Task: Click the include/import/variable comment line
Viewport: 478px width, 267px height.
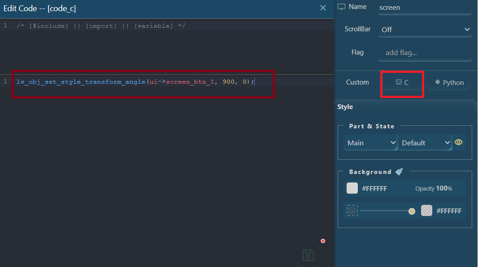Action: [101, 25]
